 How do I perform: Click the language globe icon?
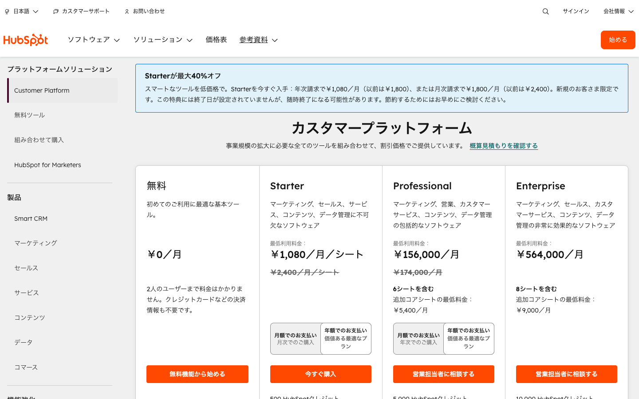tap(6, 11)
